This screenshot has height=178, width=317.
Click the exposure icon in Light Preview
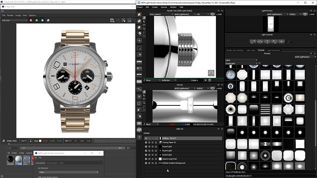click(x=305, y=14)
